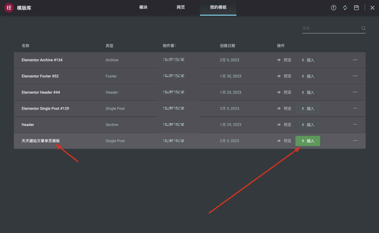The width and height of the screenshot is (379, 233).
Task: Preview the 天天建站文章单页模板 template
Action: click(x=284, y=141)
